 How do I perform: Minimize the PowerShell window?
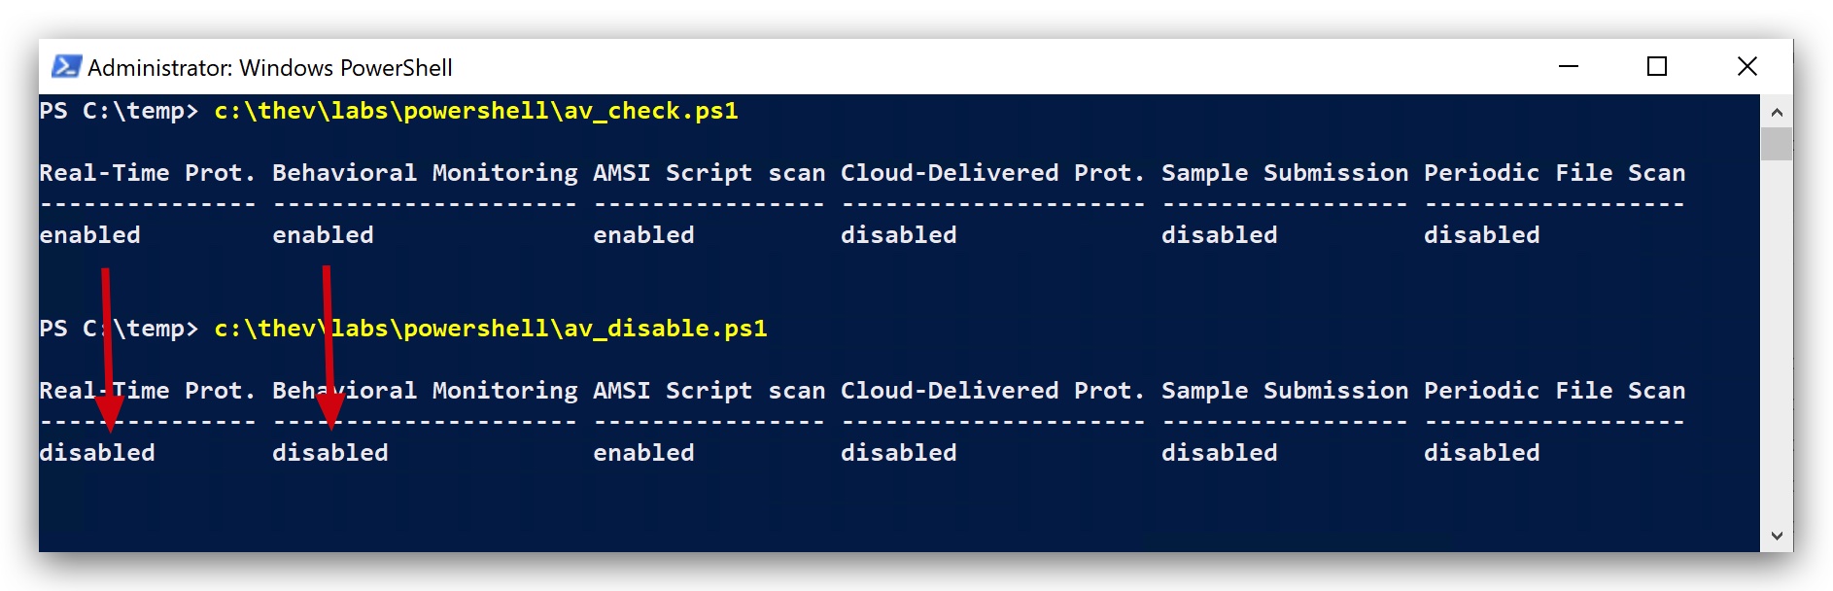click(x=1568, y=66)
